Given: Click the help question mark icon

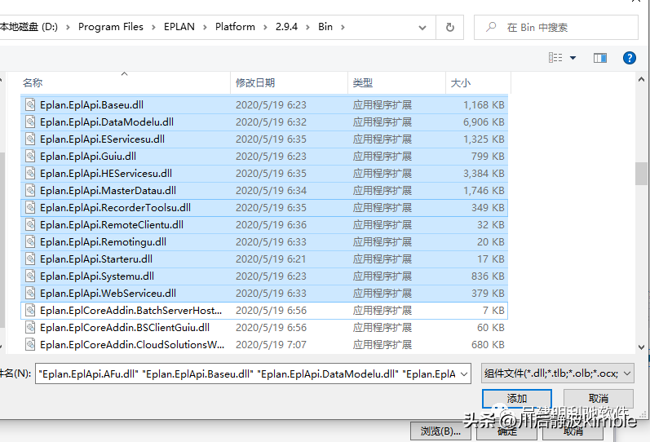Looking at the screenshot, I should pyautogui.click(x=629, y=58).
